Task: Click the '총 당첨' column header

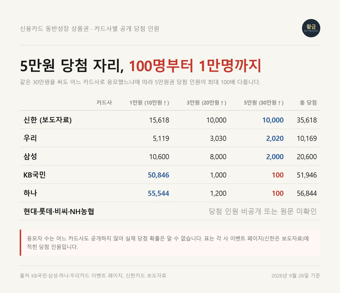Action: (308, 103)
